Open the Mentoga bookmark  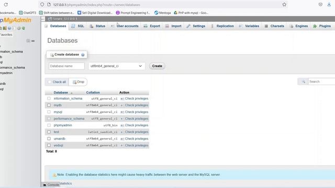(x=163, y=13)
